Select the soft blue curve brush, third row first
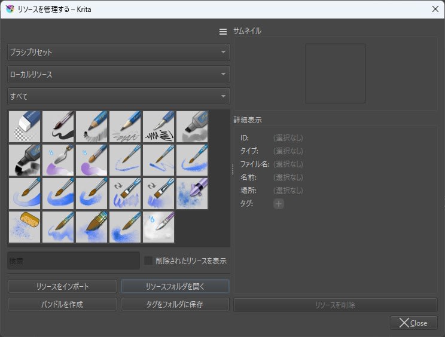Image resolution: width=445 pixels, height=337 pixels. [25, 194]
